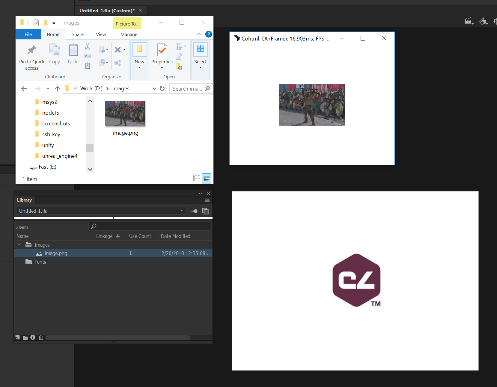This screenshot has width=497, height=387.
Task: Collapse the Images library folder
Action: click(19, 244)
